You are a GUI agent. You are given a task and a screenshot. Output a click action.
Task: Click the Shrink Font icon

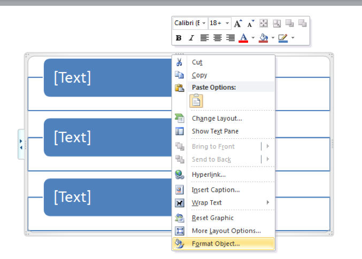click(250, 23)
